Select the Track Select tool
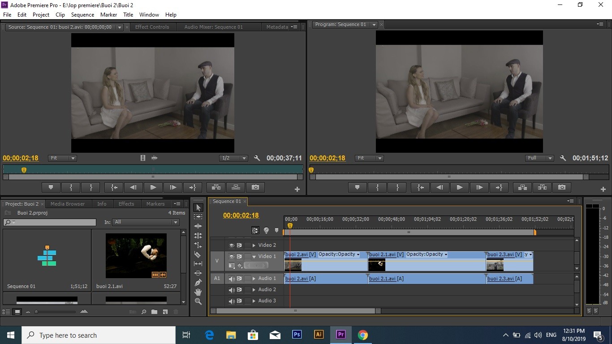The height and width of the screenshot is (344, 612). [x=198, y=217]
